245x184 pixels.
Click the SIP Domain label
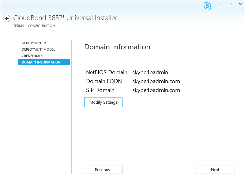[x=100, y=90]
